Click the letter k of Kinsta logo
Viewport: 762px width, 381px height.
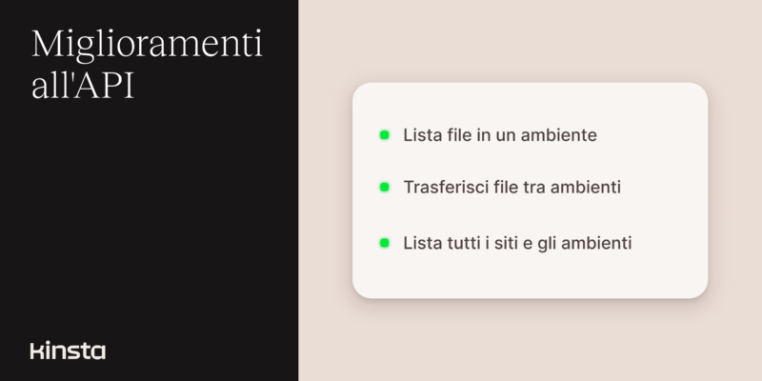click(x=35, y=351)
